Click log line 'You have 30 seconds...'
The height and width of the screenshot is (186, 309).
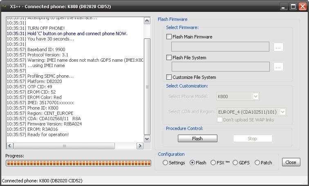[40, 39]
